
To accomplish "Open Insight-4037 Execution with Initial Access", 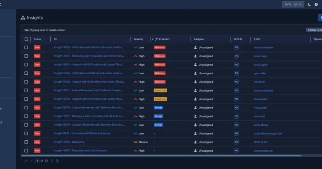I will pyautogui.click(x=80, y=151).
